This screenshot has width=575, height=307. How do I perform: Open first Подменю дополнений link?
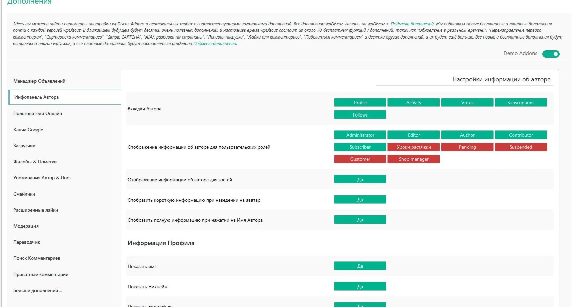coord(412,24)
